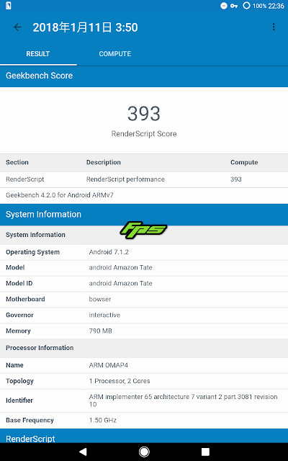Tap android Amazon Tate in the Model row
288x461 pixels.
click(121, 267)
